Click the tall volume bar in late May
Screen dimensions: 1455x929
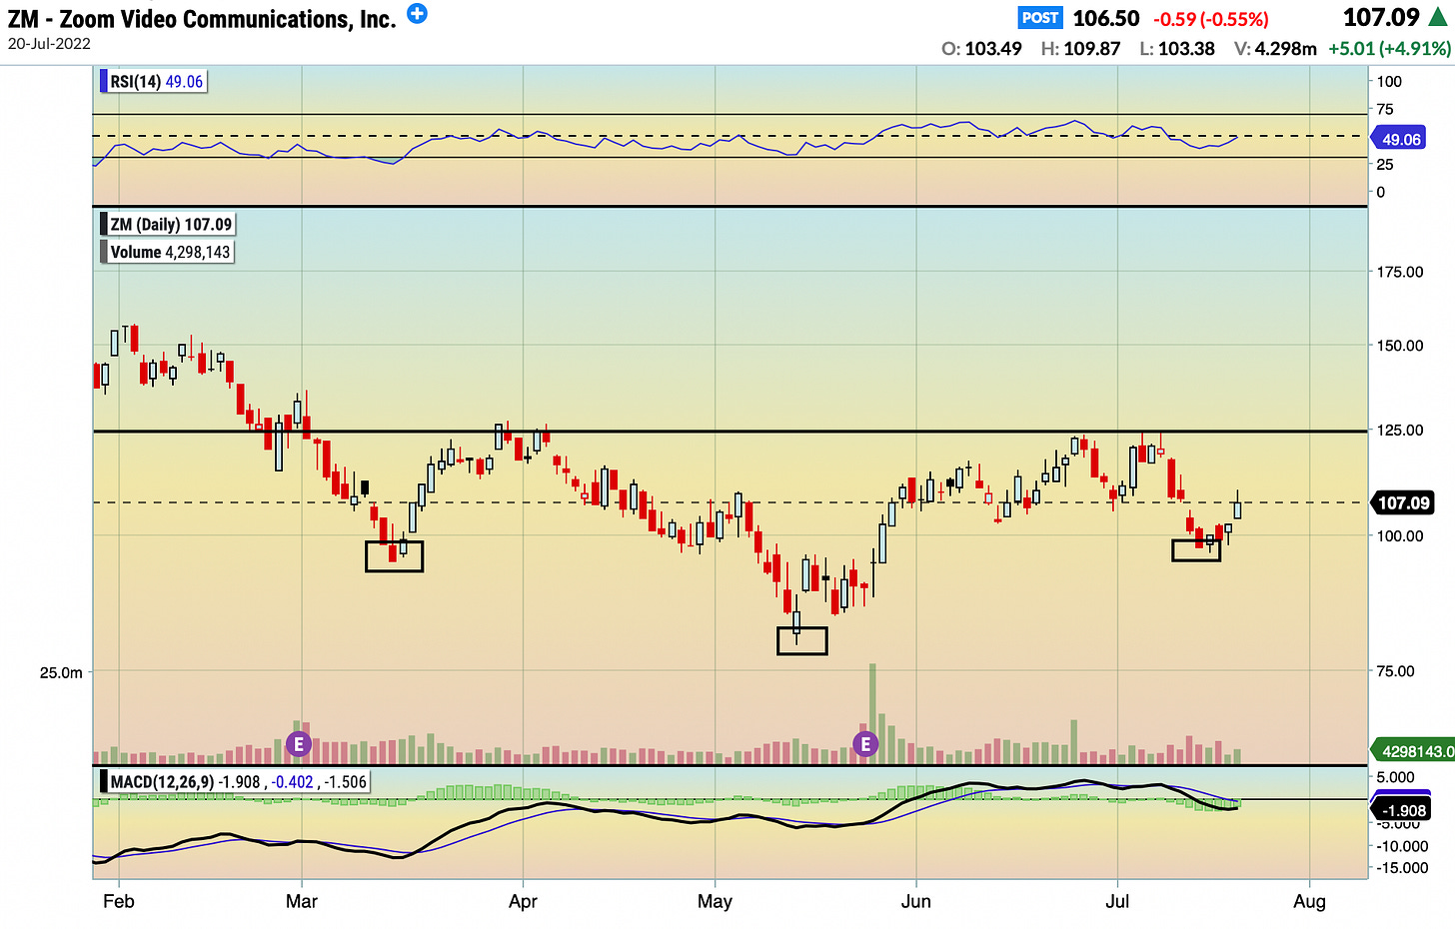pyautogui.click(x=872, y=713)
